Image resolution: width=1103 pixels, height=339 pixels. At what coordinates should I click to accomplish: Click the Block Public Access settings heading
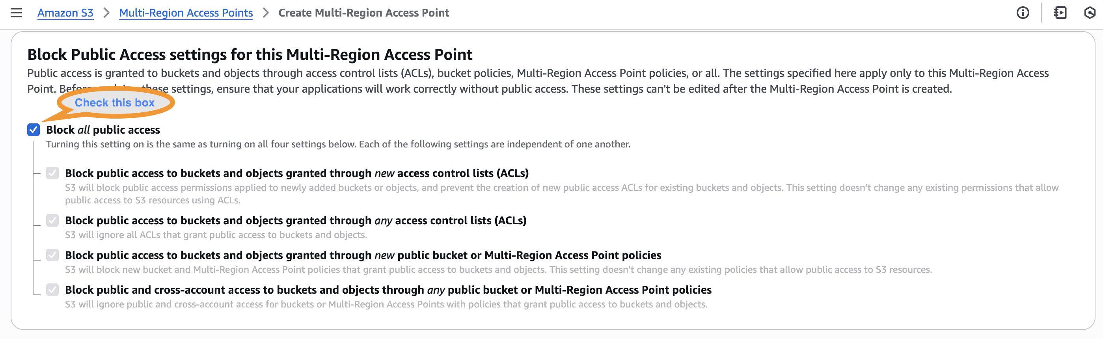click(250, 55)
